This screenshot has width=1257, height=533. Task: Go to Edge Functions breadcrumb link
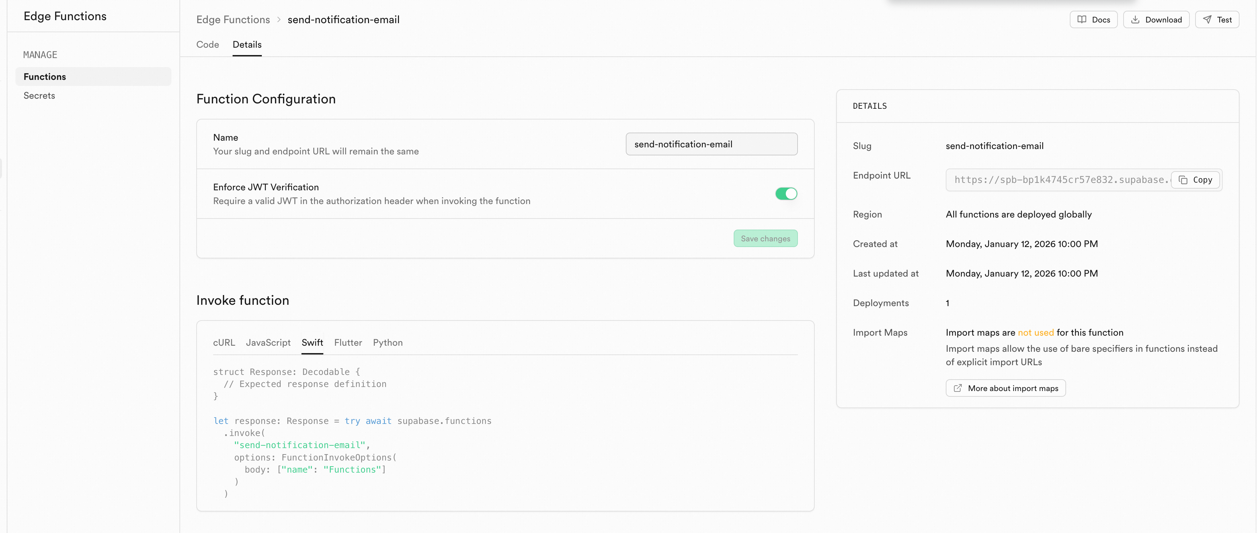[x=233, y=19]
